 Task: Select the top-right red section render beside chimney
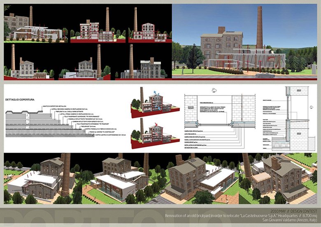pos(150,25)
